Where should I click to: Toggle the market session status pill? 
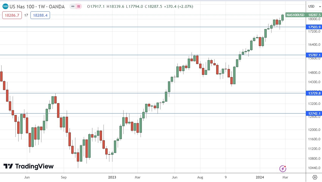coord(76,7)
